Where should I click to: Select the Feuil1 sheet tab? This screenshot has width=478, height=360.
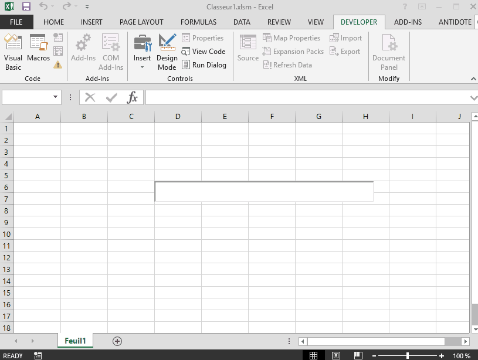(x=75, y=341)
